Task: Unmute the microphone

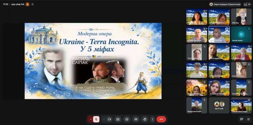Action: click(96, 119)
